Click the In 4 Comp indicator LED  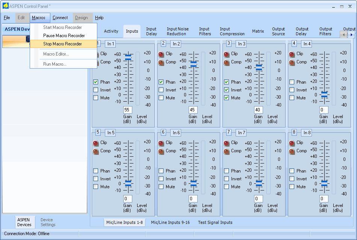click(x=292, y=63)
